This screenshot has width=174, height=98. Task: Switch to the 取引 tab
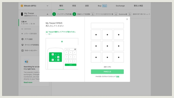point(61,6)
